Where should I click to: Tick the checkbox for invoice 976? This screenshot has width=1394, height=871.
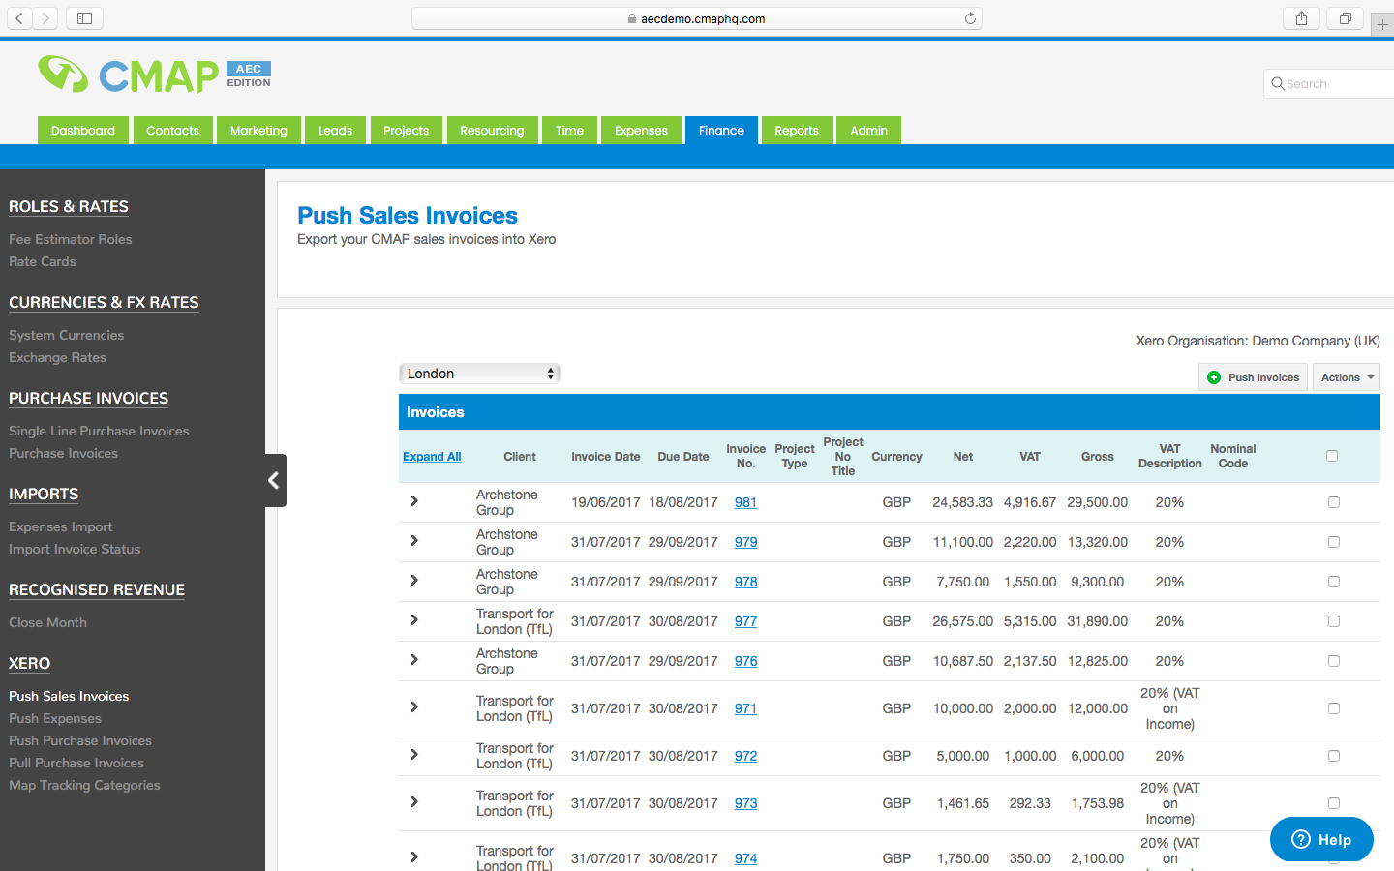[x=1334, y=661]
